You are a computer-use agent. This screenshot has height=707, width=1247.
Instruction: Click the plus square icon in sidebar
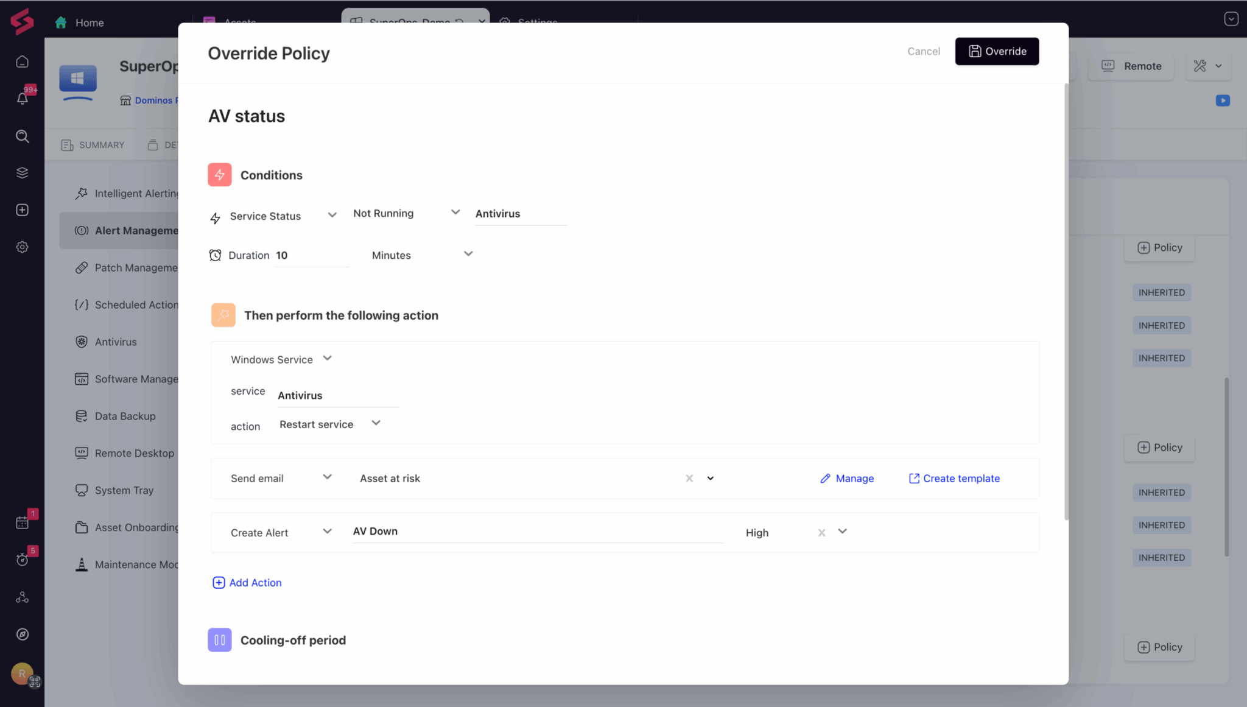click(23, 210)
